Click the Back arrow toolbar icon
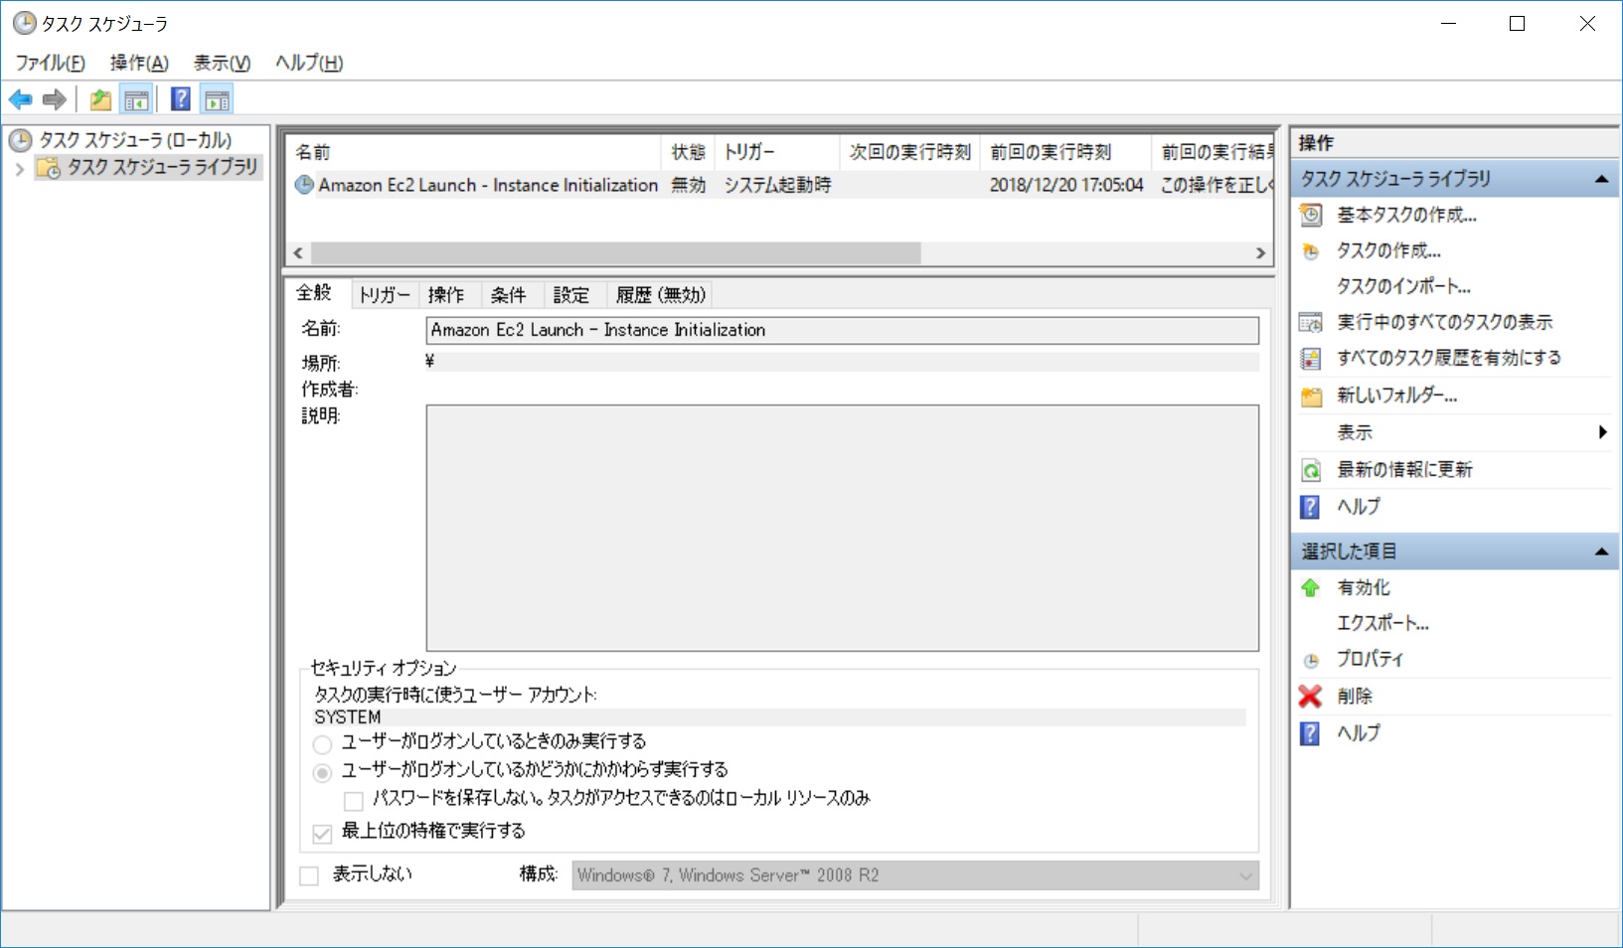This screenshot has width=1623, height=948. click(x=20, y=99)
